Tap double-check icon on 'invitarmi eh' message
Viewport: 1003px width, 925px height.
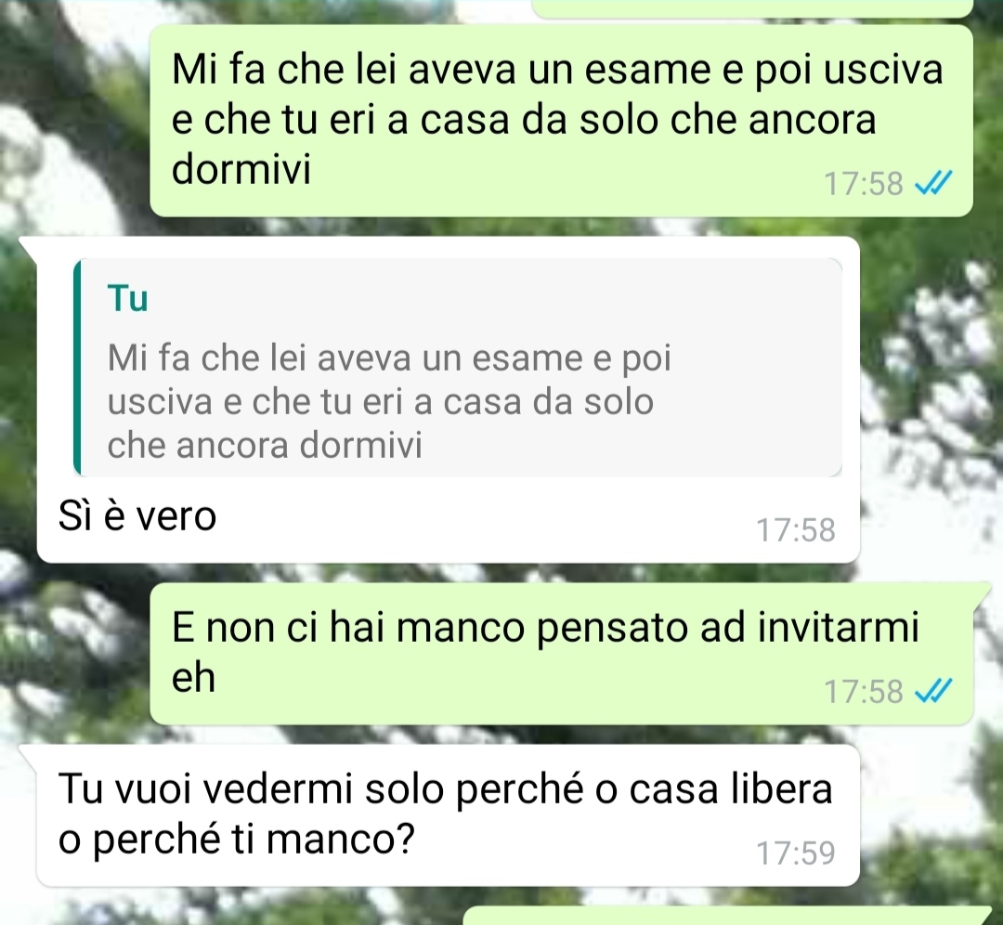click(x=933, y=691)
